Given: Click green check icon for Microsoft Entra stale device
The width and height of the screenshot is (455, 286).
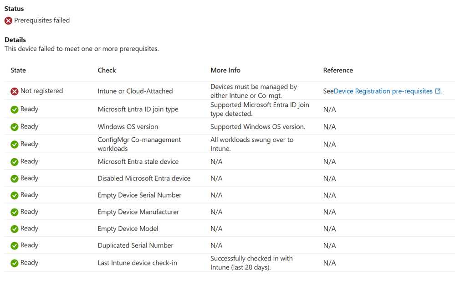Looking at the screenshot, I should 15,162.
